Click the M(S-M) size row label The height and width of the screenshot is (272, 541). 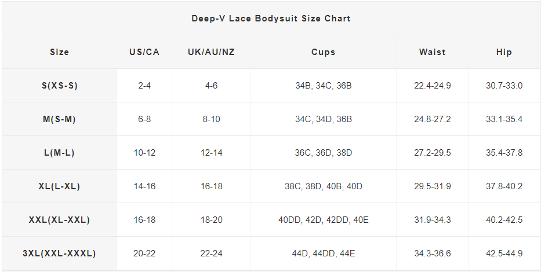pos(59,119)
